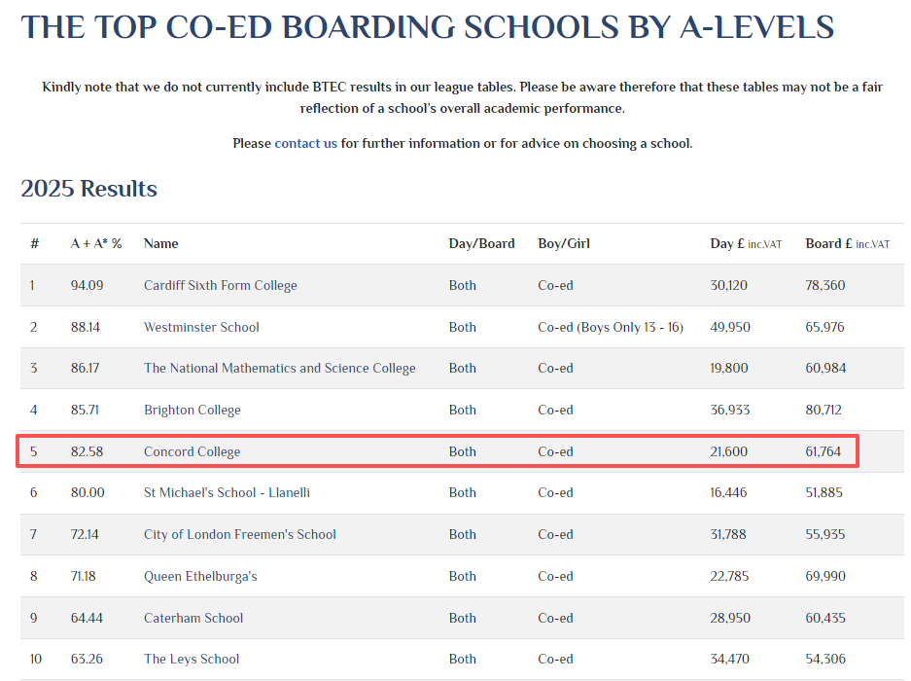
Task: Select The National Mathematics and Science College
Action: click(279, 368)
